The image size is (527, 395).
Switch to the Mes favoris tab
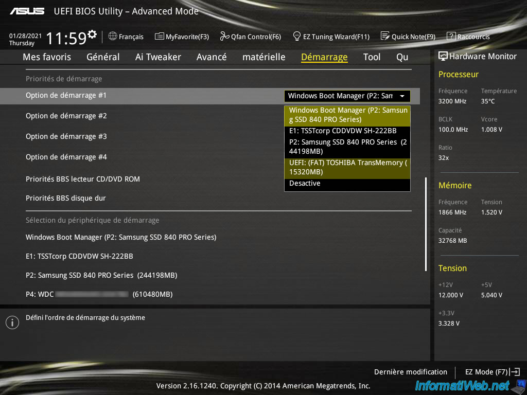point(47,57)
